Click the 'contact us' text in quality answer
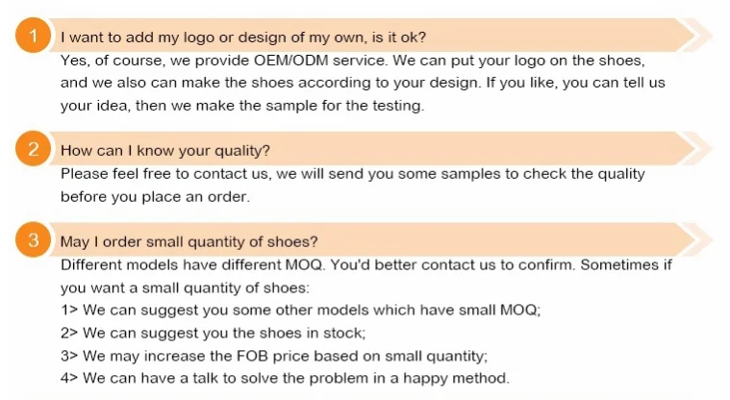Image resolution: width=730 pixels, height=400 pixels. 231,174
